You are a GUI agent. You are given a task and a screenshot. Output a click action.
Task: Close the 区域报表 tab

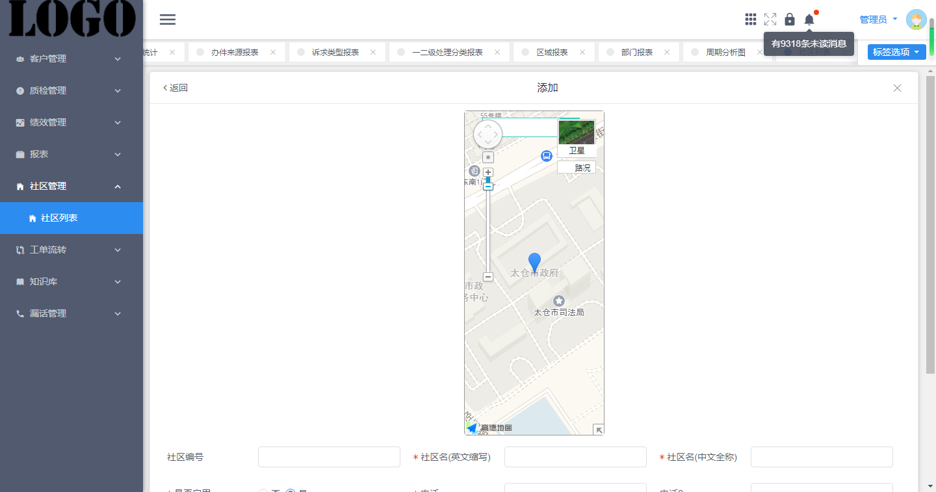[582, 52]
